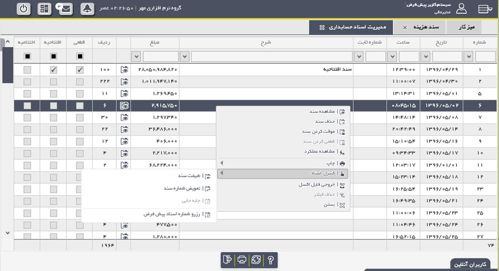Image resolution: width=499 pixels, height=271 pixels.
Task: Click the کاربران آنلاین button
Action: point(471,264)
